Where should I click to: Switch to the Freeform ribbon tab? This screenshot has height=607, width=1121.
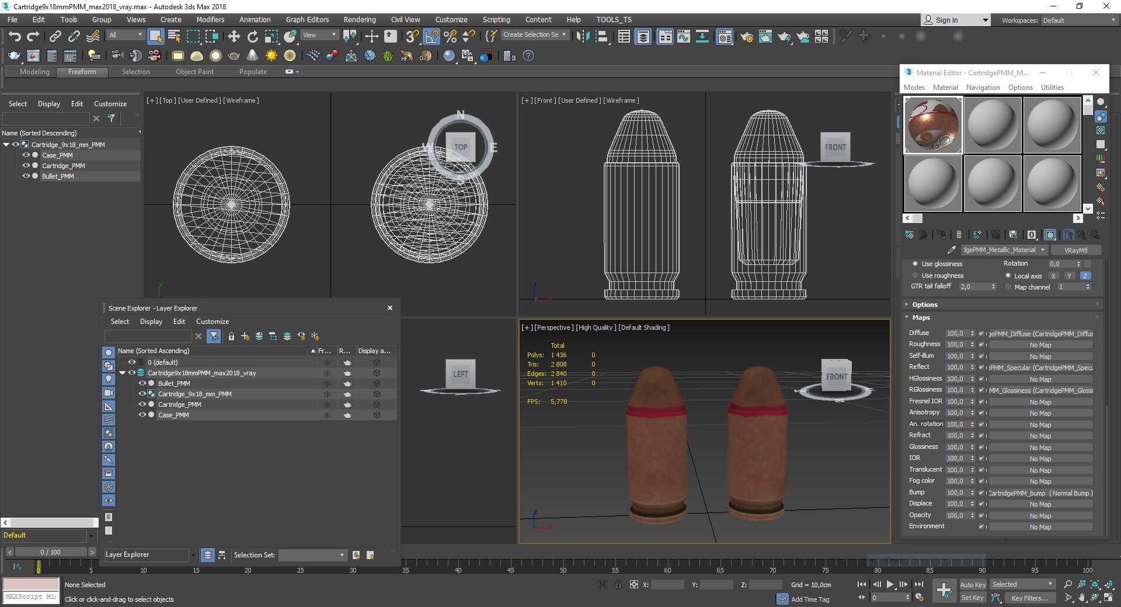tap(82, 72)
